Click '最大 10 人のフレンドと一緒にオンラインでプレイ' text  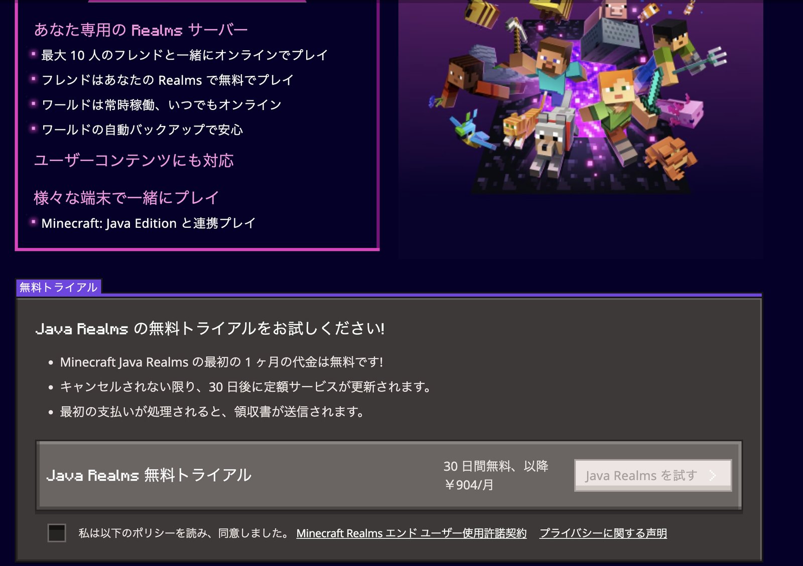coord(185,55)
